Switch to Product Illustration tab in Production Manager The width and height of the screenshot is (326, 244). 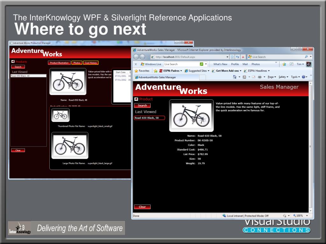pyautogui.click(x=59, y=63)
